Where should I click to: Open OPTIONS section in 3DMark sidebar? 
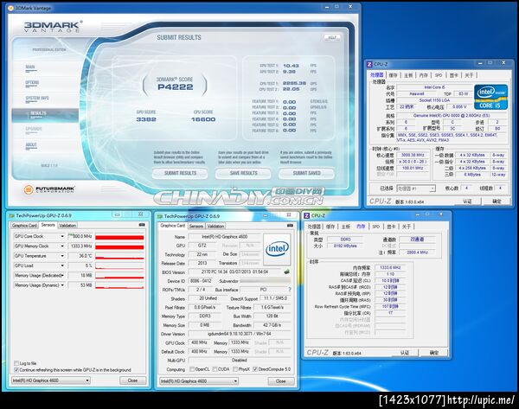tap(32, 83)
